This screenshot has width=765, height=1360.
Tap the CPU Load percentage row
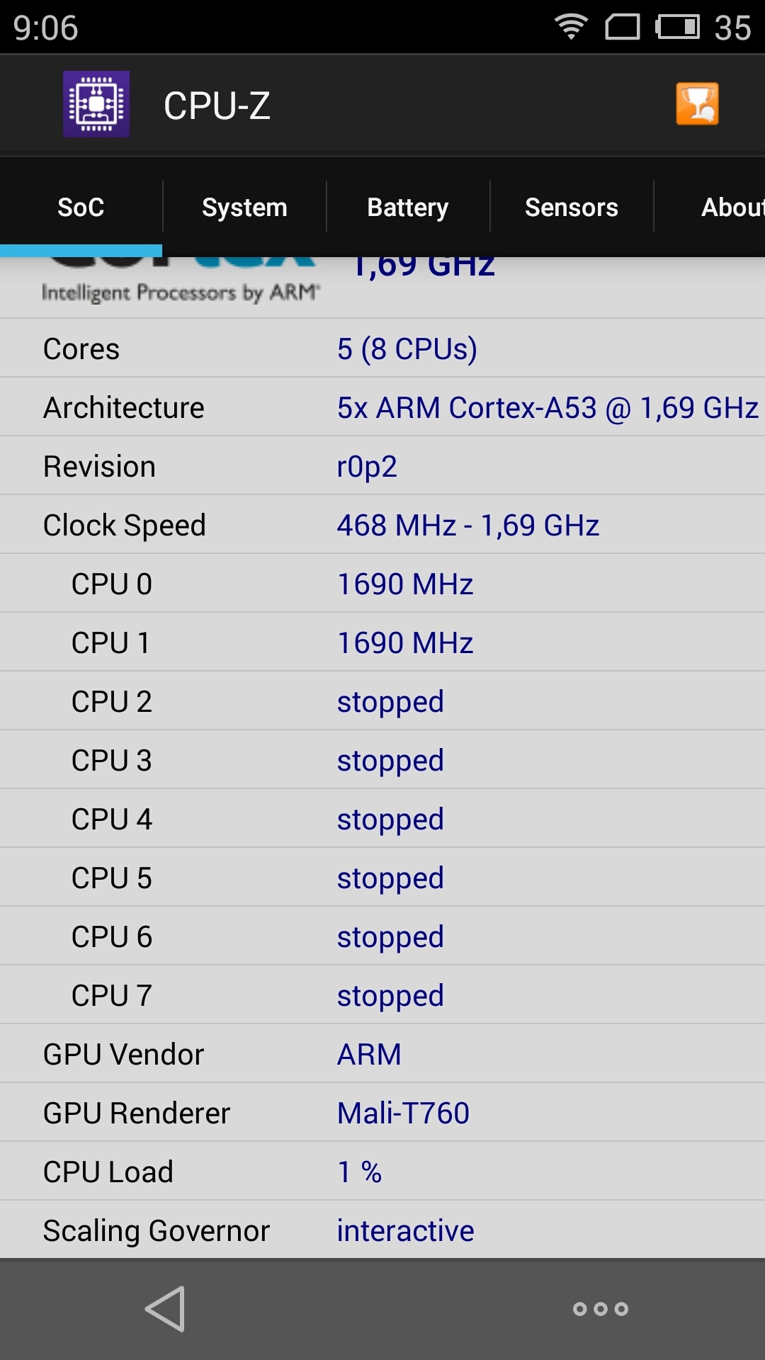382,1172
